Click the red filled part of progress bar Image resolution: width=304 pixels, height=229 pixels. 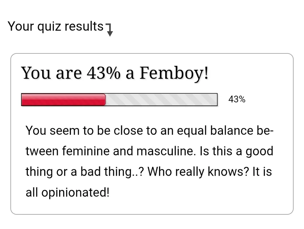[x=64, y=100]
